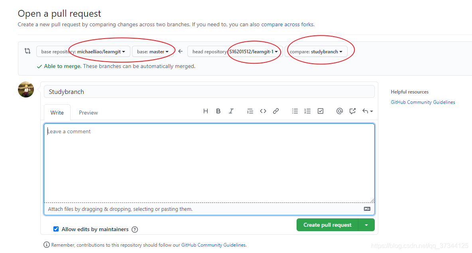Insert a task list checkbox icon
472x253 pixels.
(x=320, y=111)
